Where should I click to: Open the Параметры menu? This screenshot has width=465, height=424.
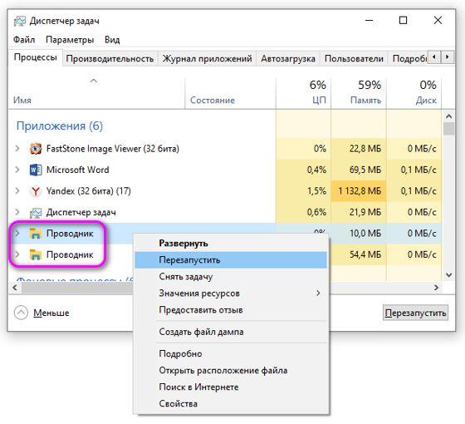(70, 40)
